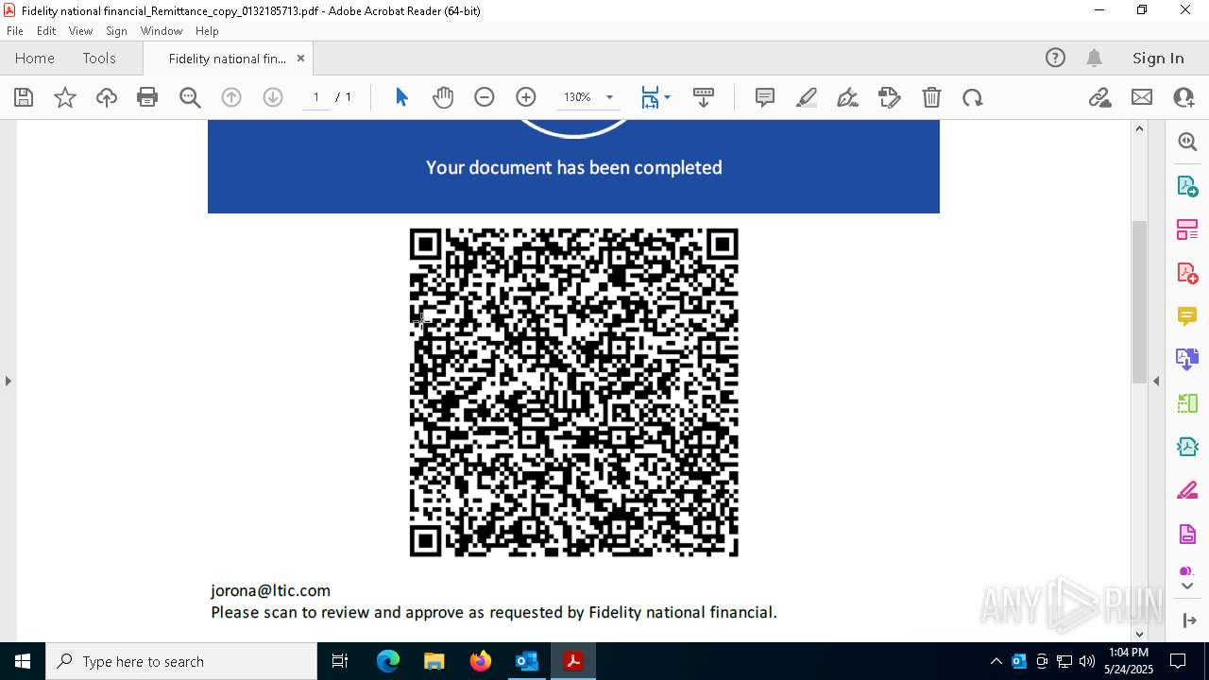
Task: Zoom out with the minus icon
Action: [485, 97]
